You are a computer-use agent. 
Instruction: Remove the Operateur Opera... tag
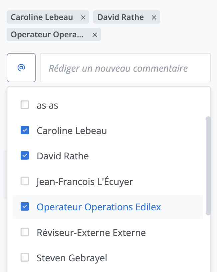click(95, 35)
